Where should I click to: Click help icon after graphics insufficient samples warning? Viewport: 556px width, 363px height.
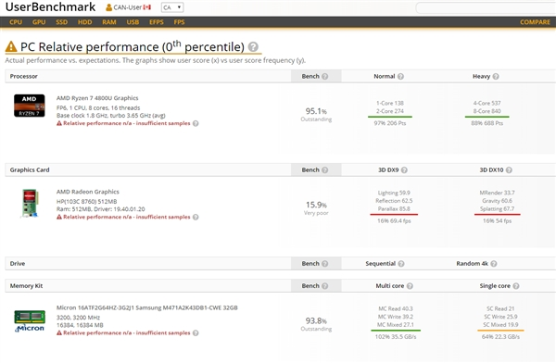point(196,217)
